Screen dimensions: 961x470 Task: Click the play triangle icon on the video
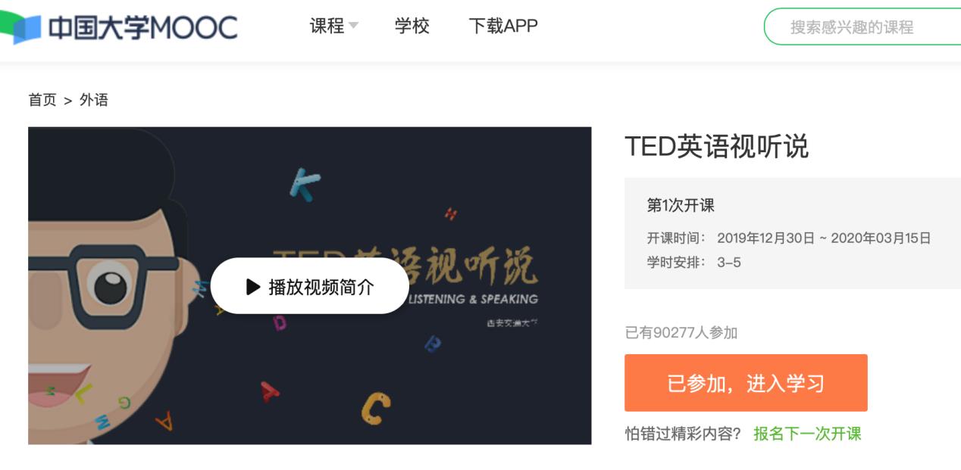(x=253, y=287)
